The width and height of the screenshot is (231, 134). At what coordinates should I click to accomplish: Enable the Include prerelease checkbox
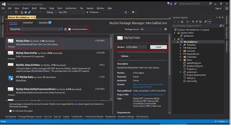point(70,29)
